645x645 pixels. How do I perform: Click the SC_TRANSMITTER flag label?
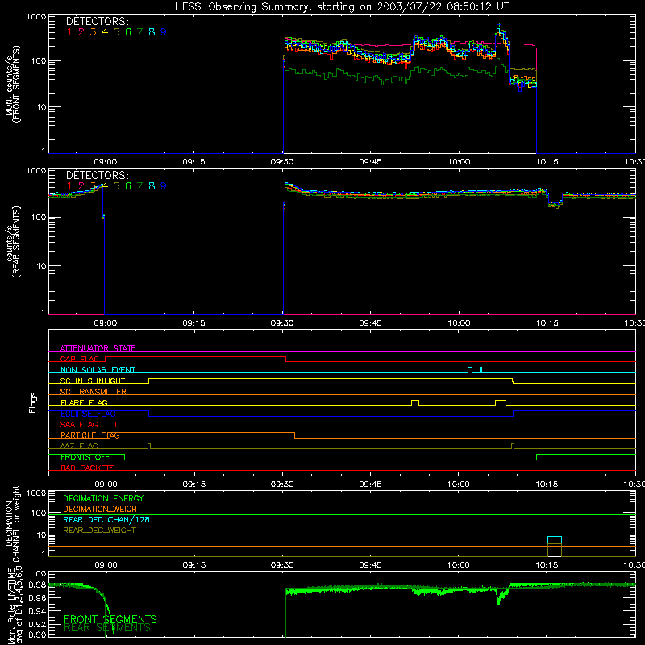pyautogui.click(x=94, y=392)
